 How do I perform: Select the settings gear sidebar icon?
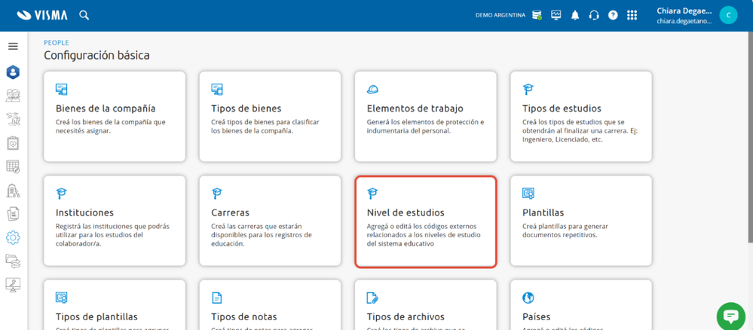13,237
